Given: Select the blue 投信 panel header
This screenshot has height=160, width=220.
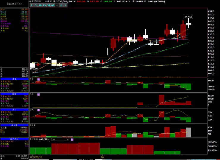Looking at the screenshot, I should tap(14, 94).
